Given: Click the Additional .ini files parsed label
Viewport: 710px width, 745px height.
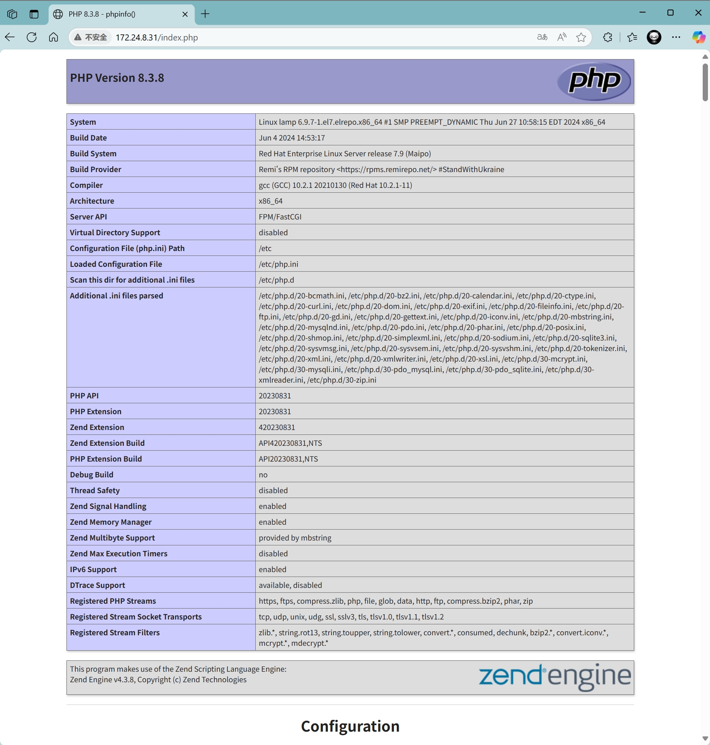Looking at the screenshot, I should pos(117,296).
